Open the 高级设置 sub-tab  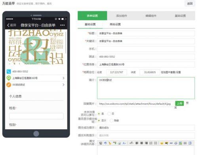point(115,24)
